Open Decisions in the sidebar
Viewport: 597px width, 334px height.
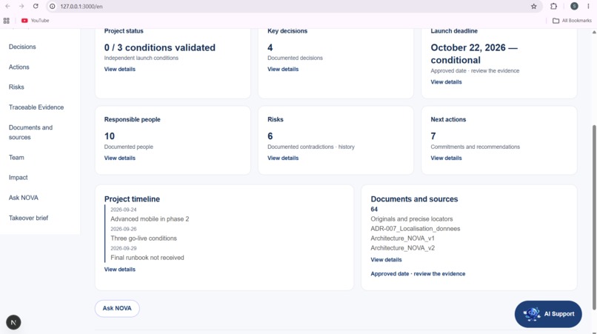click(x=22, y=47)
